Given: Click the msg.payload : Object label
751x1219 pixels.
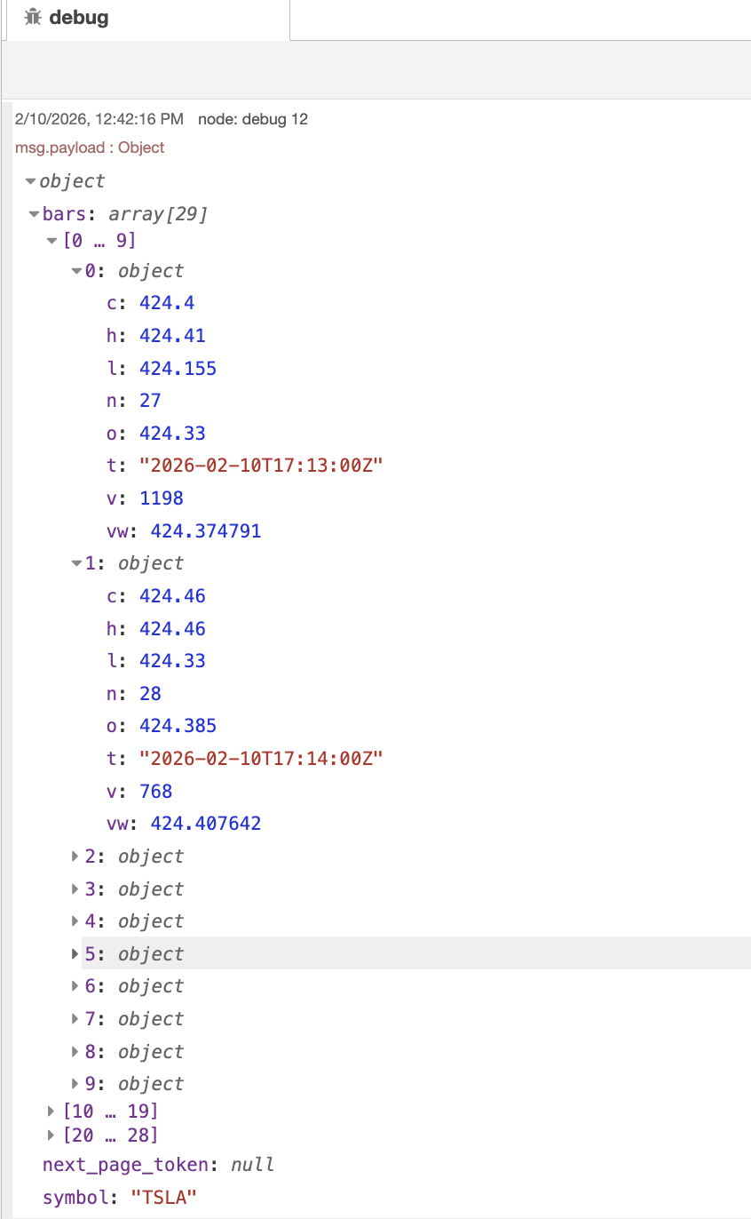Looking at the screenshot, I should coord(90,147).
